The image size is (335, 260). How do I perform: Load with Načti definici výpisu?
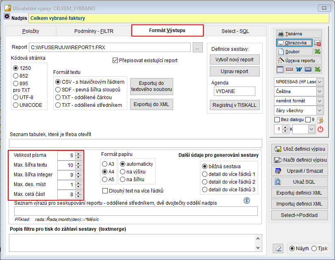coord(300,160)
